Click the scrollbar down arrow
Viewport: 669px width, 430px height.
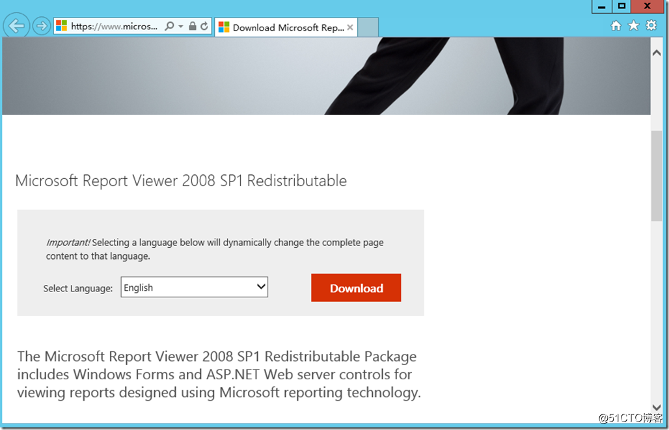pyautogui.click(x=656, y=407)
